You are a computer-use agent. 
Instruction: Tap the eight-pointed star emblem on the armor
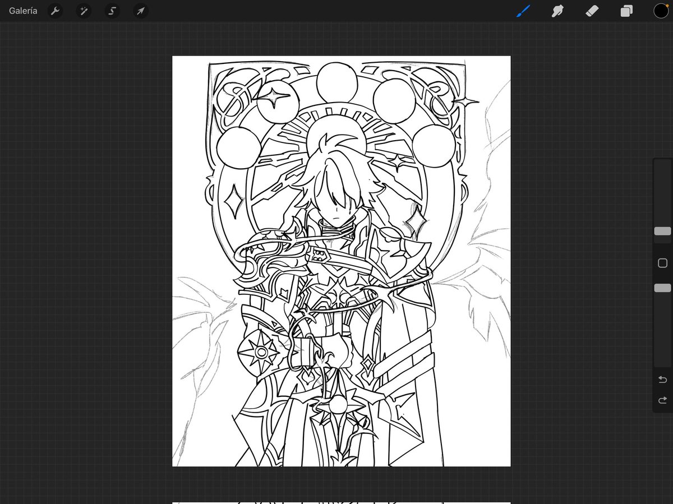click(x=260, y=352)
